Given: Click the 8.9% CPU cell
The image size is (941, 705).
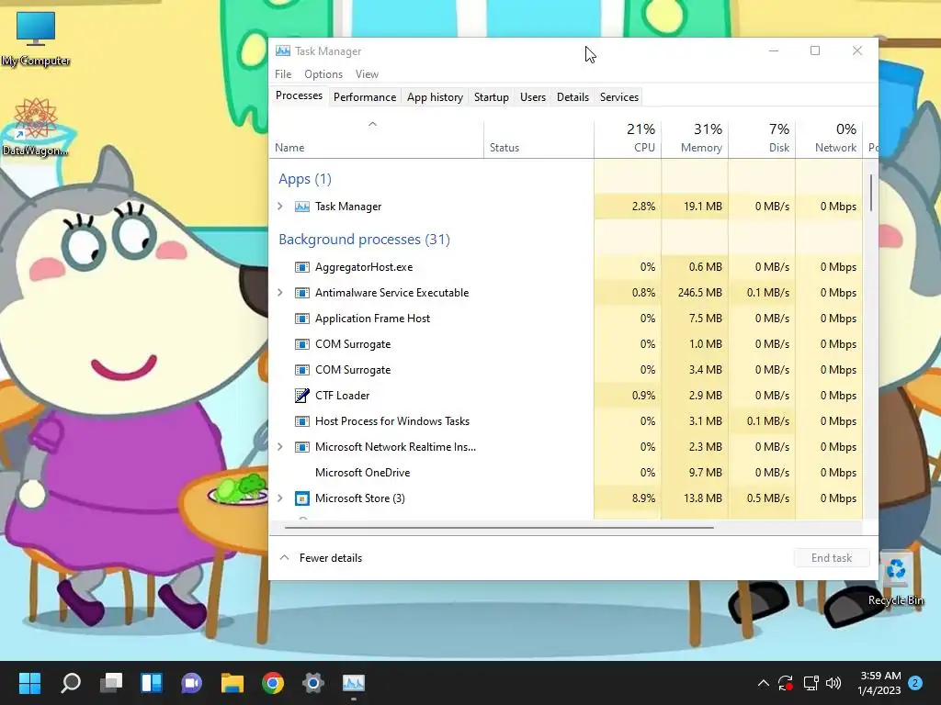Looking at the screenshot, I should coord(628,498).
